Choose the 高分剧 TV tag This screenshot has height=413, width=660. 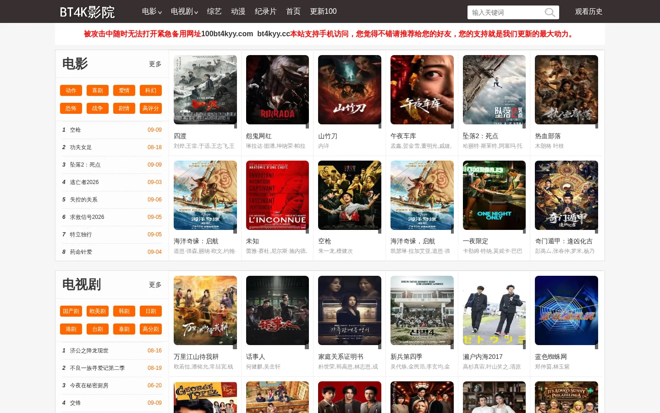point(151,329)
